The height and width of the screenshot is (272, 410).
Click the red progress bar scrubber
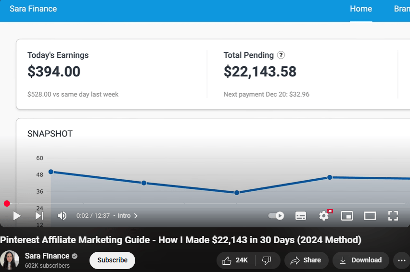tap(7, 204)
